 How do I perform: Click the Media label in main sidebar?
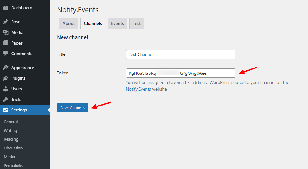click(x=17, y=32)
